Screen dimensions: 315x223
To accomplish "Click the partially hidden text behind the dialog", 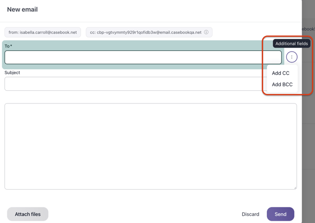I will point(308,29).
